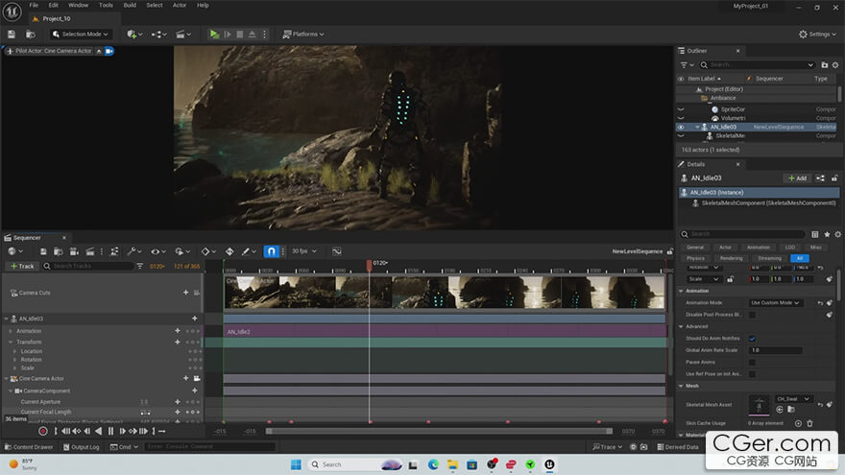The image size is (845, 475).
Task: Open the Animation Mode dropdown
Action: (775, 303)
